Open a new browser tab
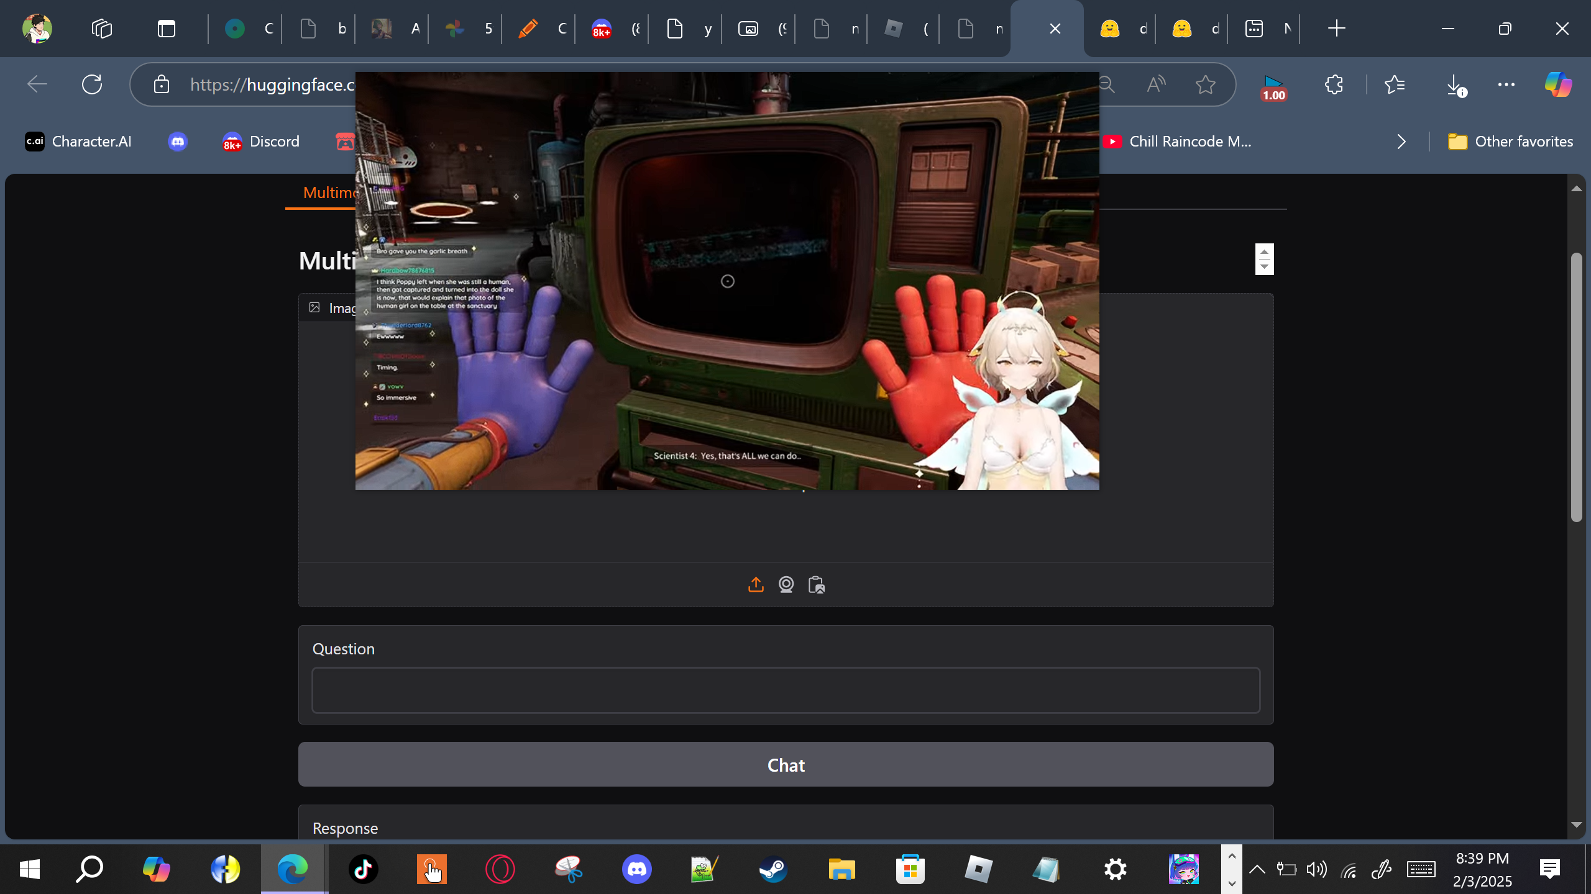Viewport: 1591px width, 894px height. pyautogui.click(x=1336, y=29)
